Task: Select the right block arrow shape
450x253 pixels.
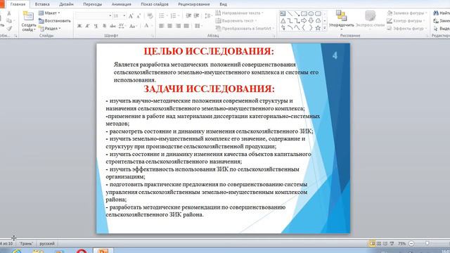Action: pyautogui.click(x=304, y=20)
